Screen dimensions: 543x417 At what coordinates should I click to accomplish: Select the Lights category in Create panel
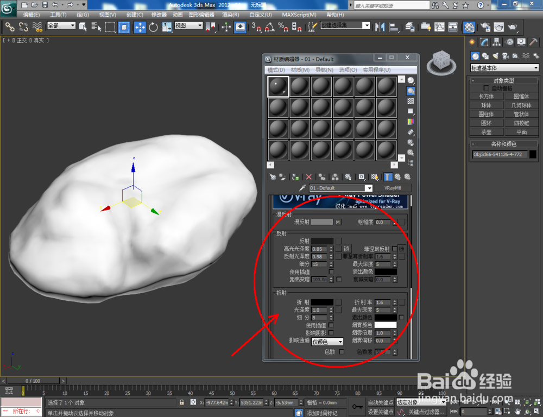(495, 56)
